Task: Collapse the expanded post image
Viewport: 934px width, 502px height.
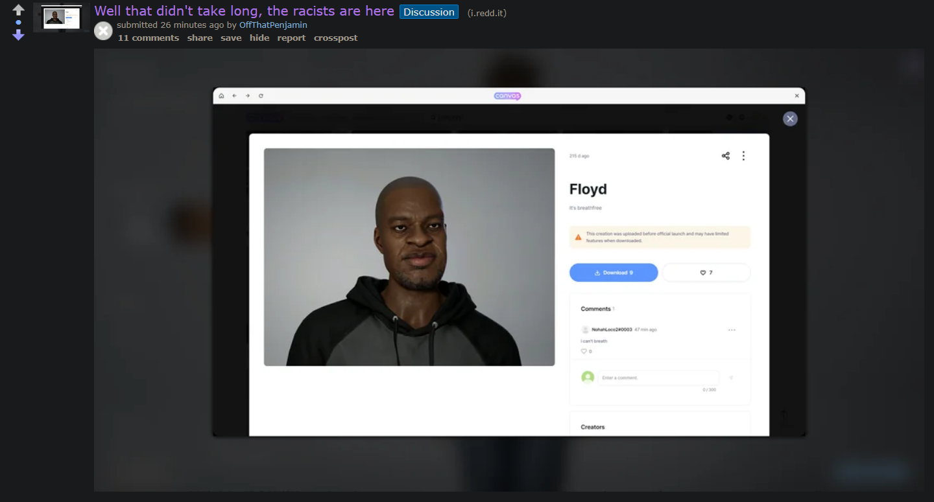Action: click(103, 30)
